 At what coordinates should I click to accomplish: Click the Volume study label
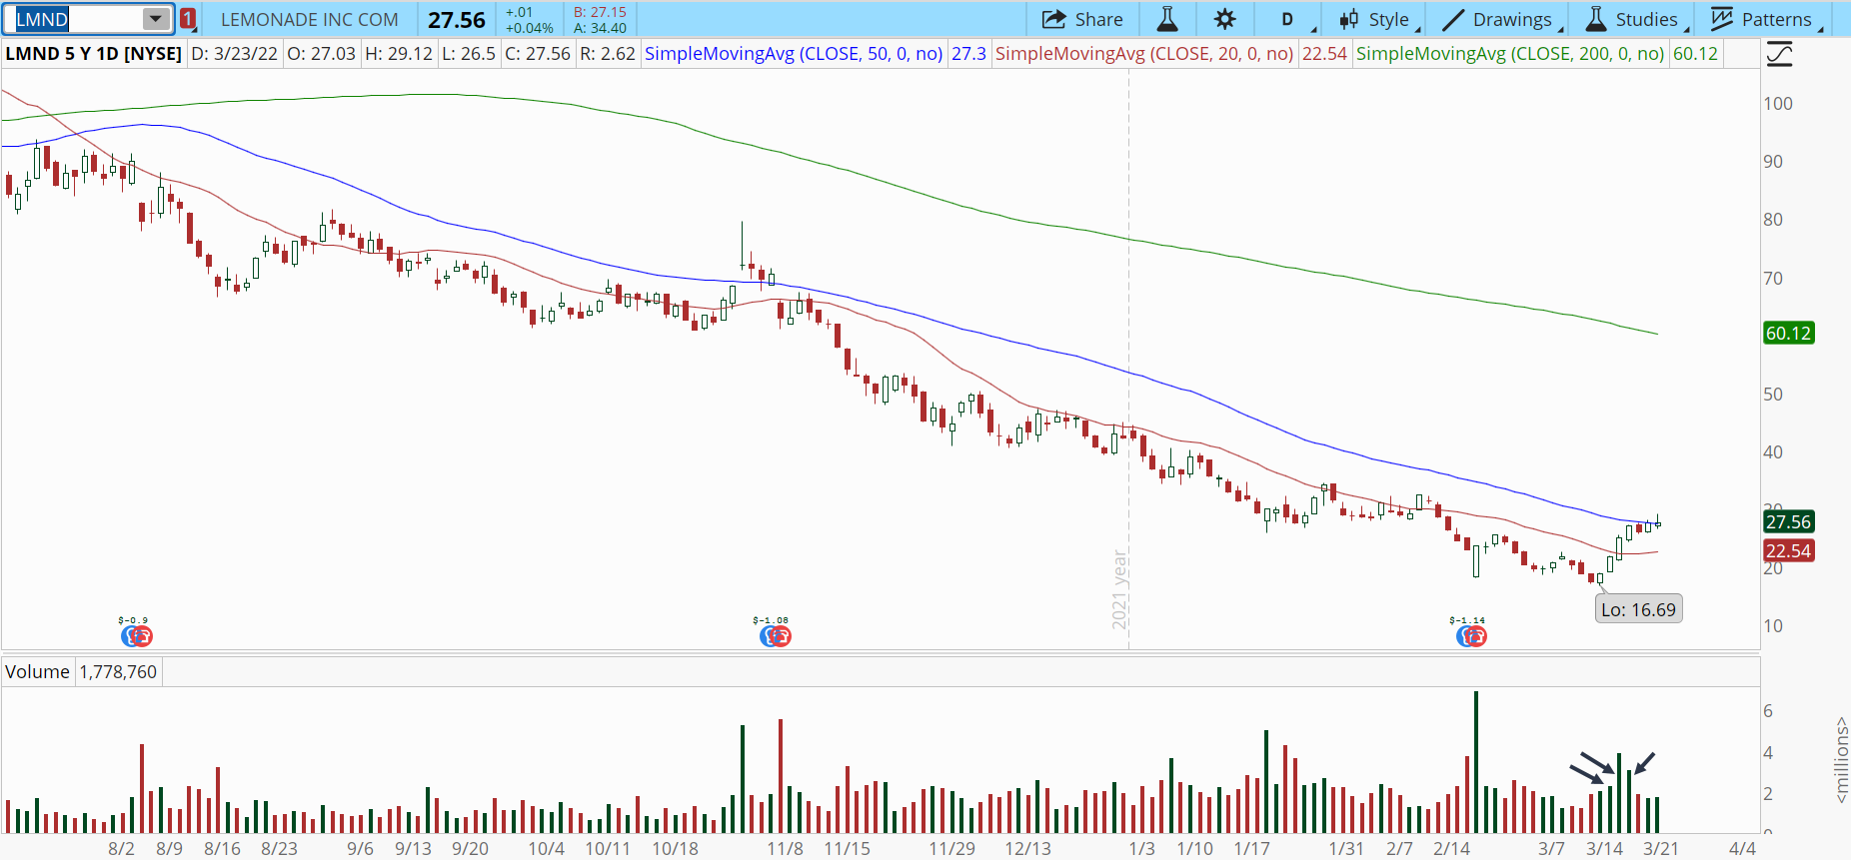tap(37, 672)
